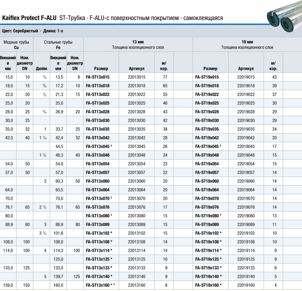Viewport: 302px width, 291px height.
Task: Select size cell FA-ST13x160
Action: [x=100, y=285]
